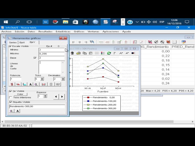Screen dimensions: 195x146
Task: Click the align left icon in table toolbar
Action: (x=74, y=42)
